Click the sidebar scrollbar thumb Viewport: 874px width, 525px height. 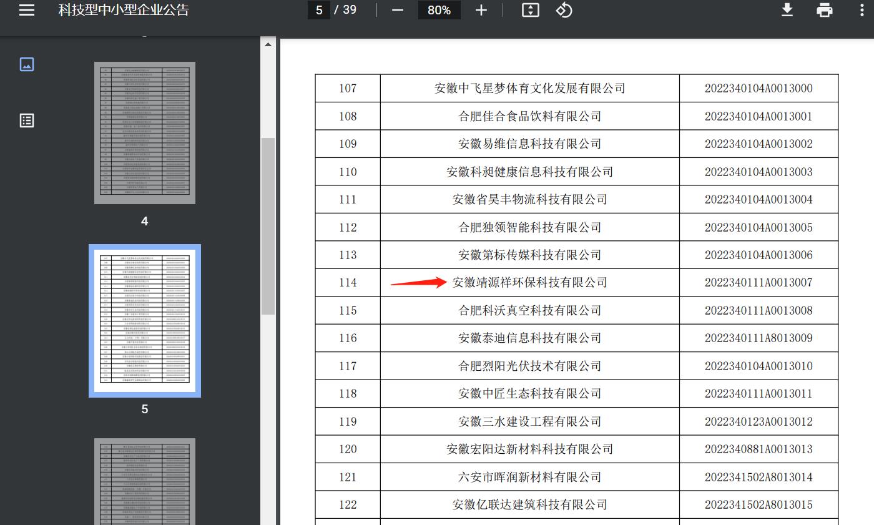268,225
